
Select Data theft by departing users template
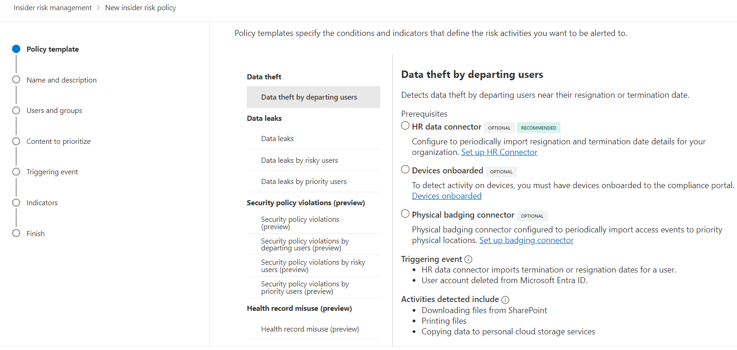click(x=309, y=97)
